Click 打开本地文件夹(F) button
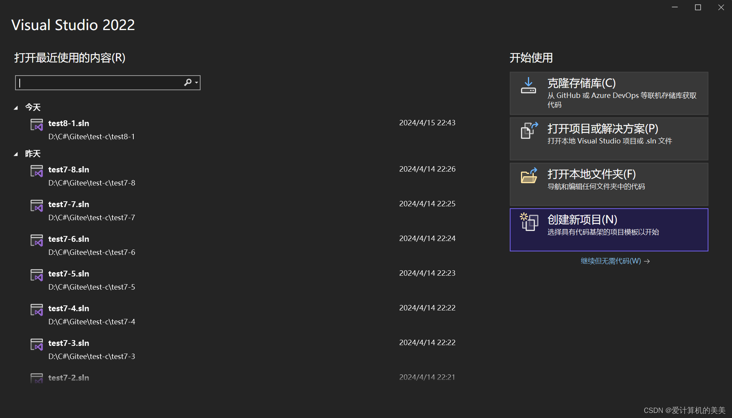 609,184
